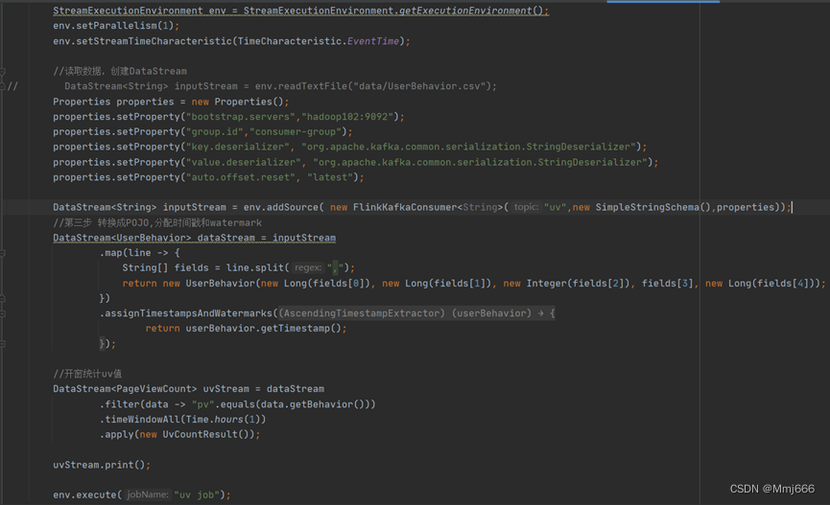This screenshot has height=505, width=830.
Task: Click the DataStream<UserBehavior> type declaration
Action: pos(122,238)
